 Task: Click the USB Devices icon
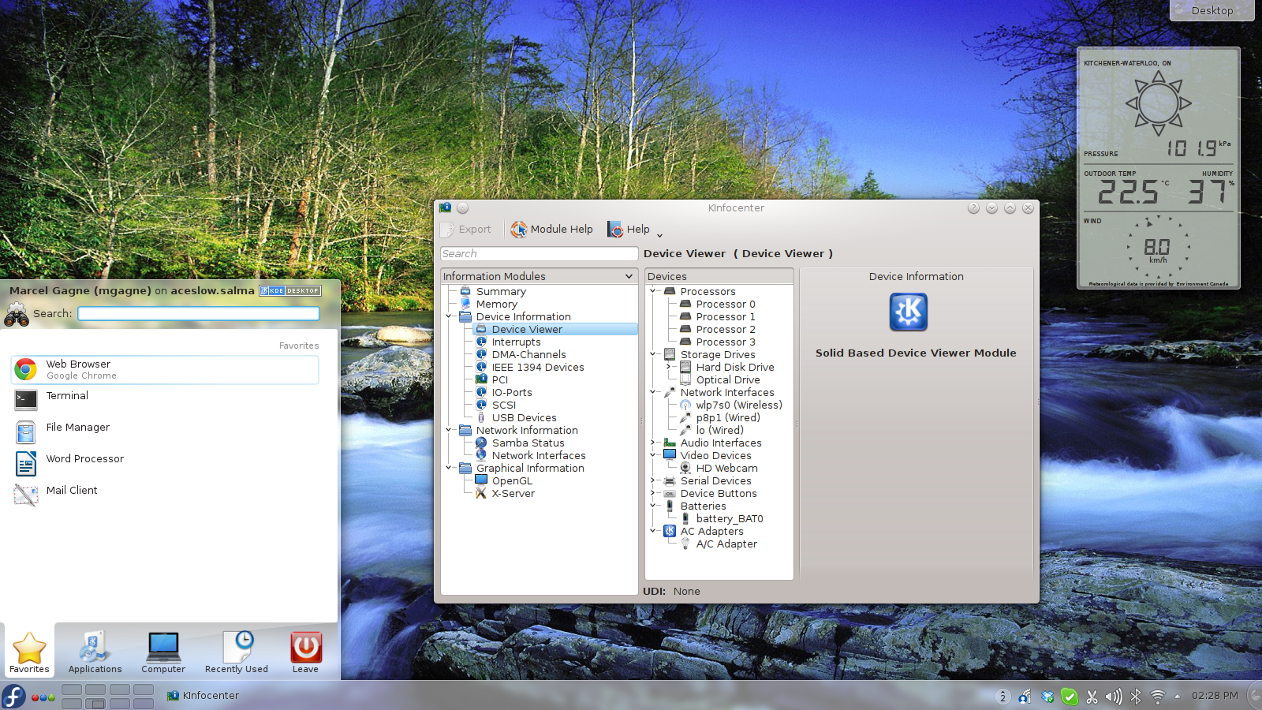click(481, 417)
